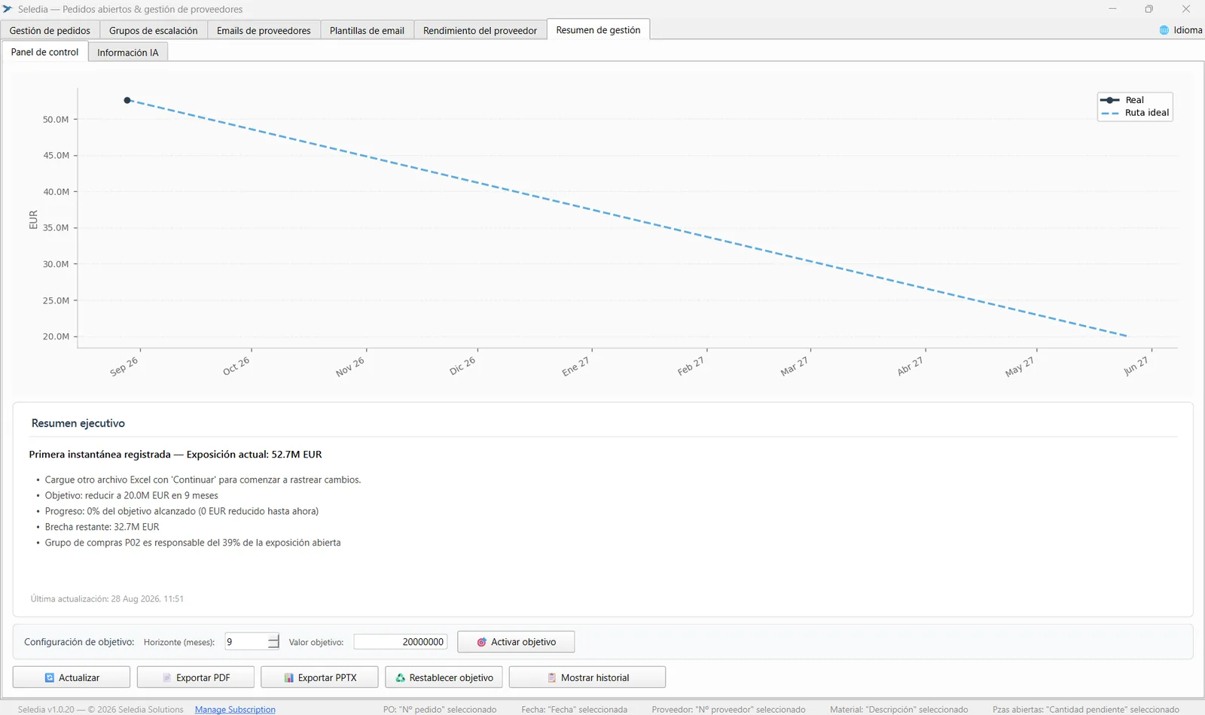Click the 'Resumen ejecutivo' heading
Viewport: 1205px width, 715px height.
78,423
